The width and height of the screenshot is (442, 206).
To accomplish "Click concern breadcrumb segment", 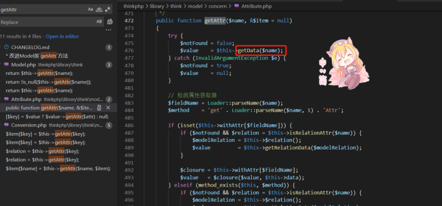I will 217,6.
